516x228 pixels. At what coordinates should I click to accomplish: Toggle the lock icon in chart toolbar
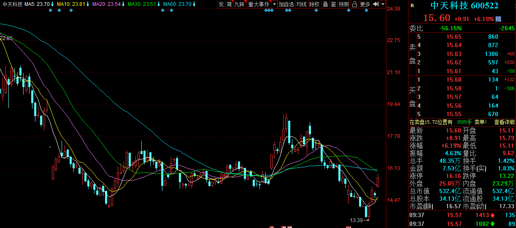point(354,4)
